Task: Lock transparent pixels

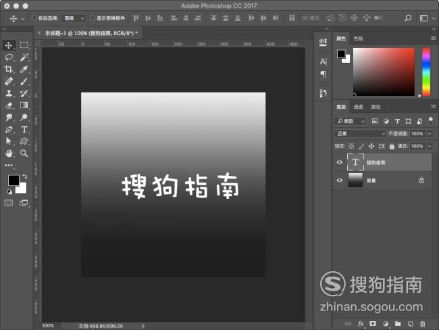Action: [351, 146]
